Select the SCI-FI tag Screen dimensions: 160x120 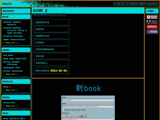coord(62,15)
